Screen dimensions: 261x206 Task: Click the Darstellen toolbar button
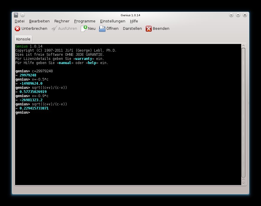coord(132,29)
